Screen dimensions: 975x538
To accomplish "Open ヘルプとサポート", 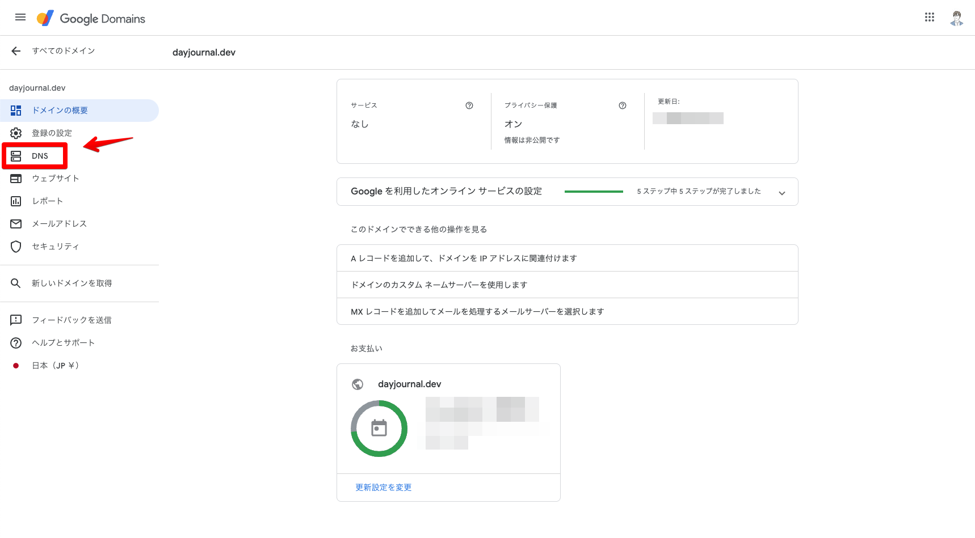I will click(79, 343).
